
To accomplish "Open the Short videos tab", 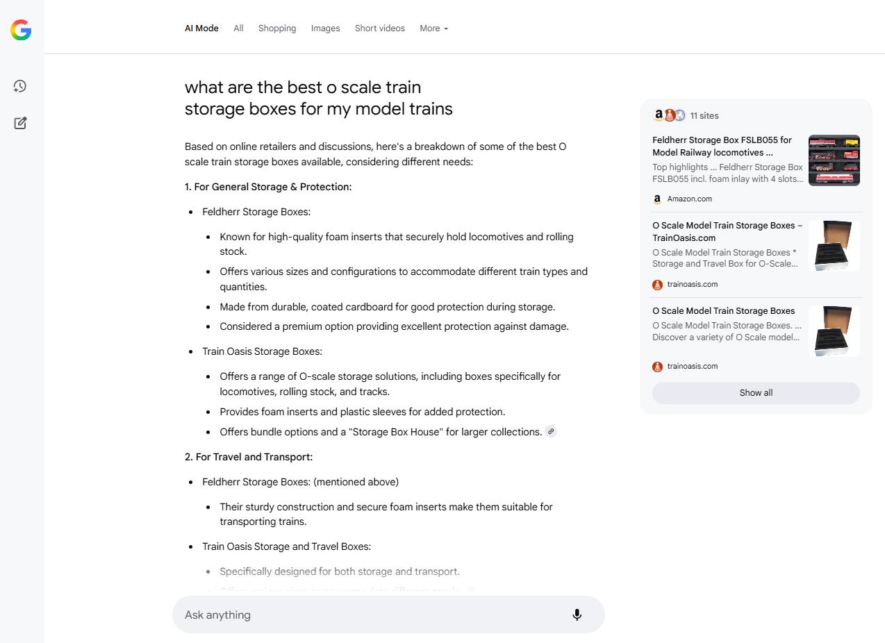I will tap(380, 28).
